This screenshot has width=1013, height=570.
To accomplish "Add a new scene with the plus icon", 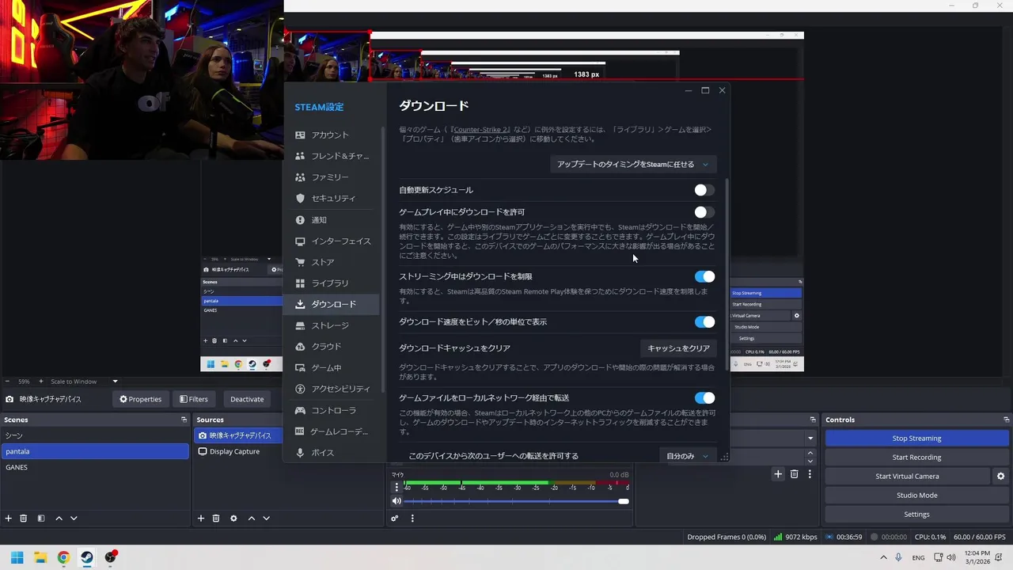I will 9,519.
